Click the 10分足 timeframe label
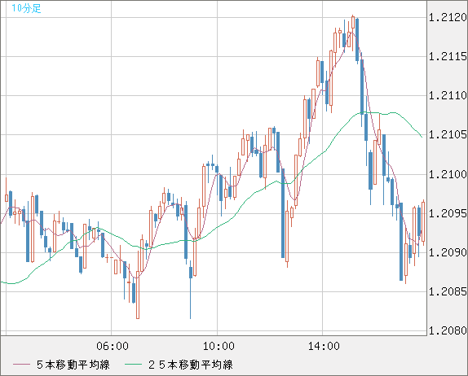Image resolution: width=468 pixels, height=376 pixels. [x=26, y=8]
